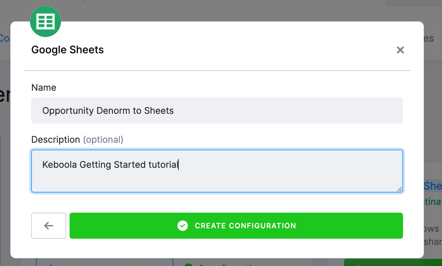Click the gray button at top-right behind overlay

point(413,3)
